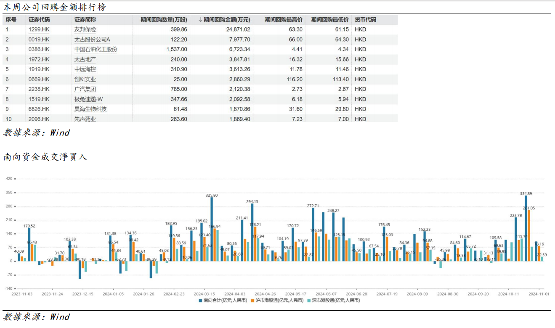Click the bar labeled 334.89
The image size is (555, 328).
[x=526, y=228]
